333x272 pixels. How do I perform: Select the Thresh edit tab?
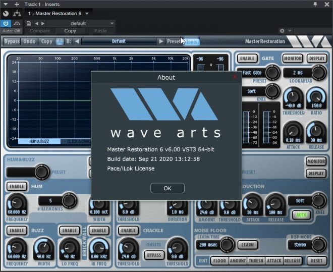[x=256, y=261]
